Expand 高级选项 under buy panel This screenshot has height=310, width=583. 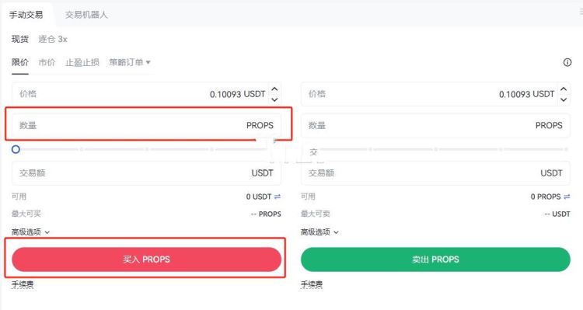click(x=30, y=232)
